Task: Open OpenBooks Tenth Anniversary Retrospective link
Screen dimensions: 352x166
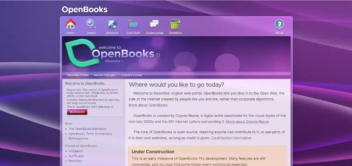Action: pos(90,136)
